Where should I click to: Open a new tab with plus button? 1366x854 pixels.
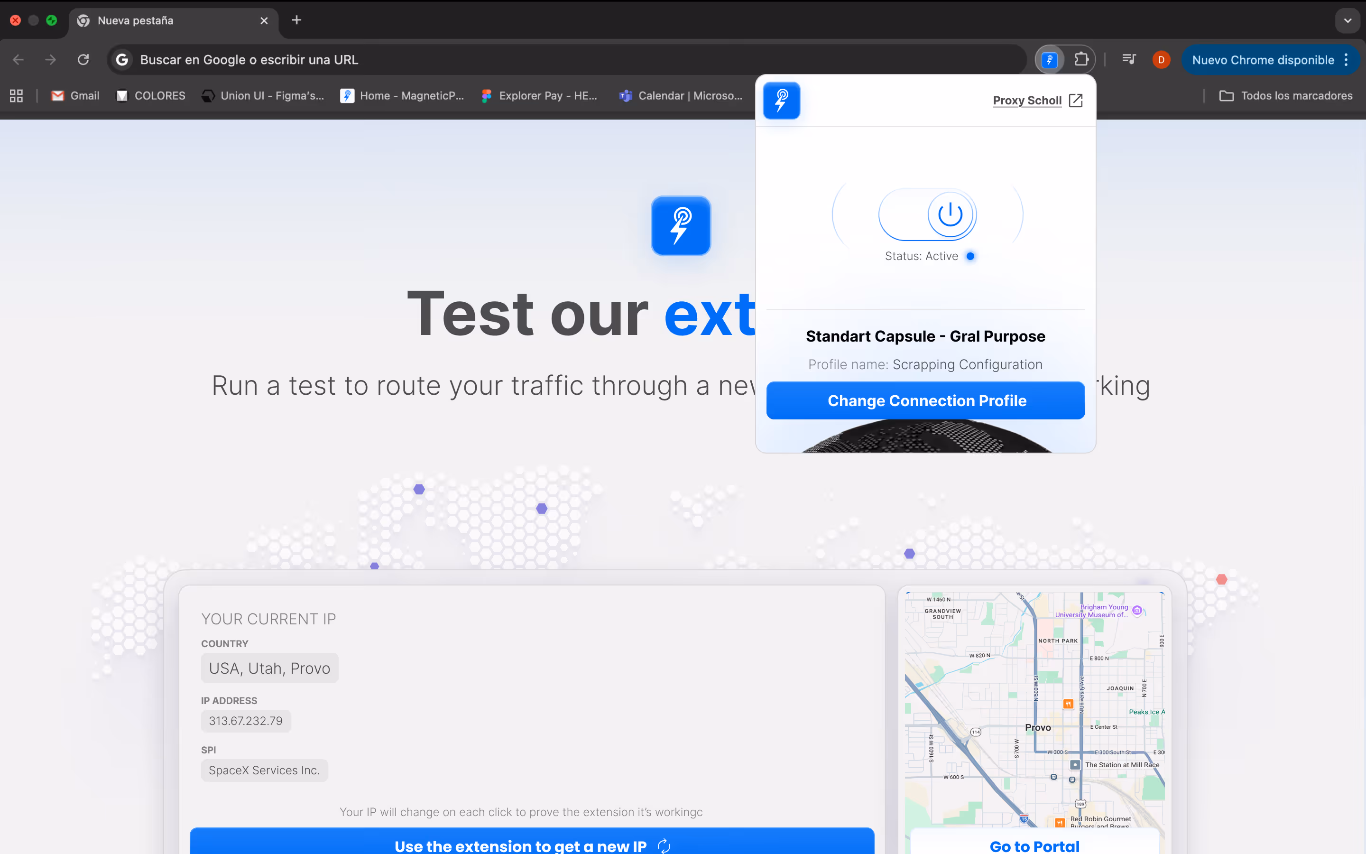click(296, 20)
